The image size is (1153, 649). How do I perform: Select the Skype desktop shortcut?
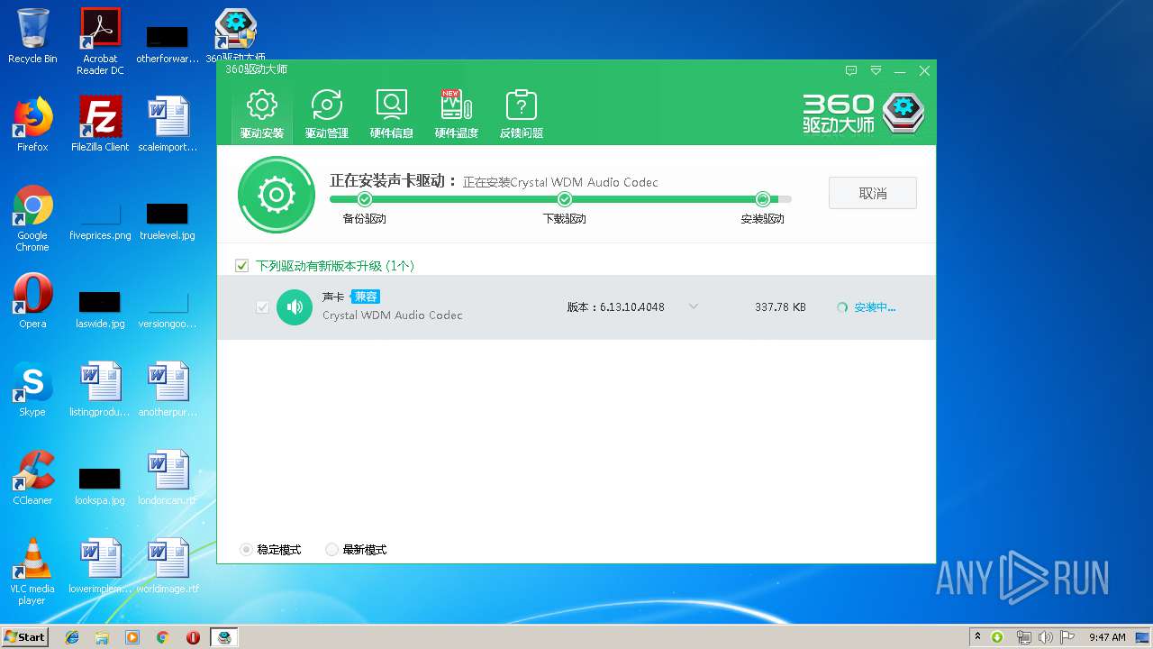pyautogui.click(x=32, y=389)
